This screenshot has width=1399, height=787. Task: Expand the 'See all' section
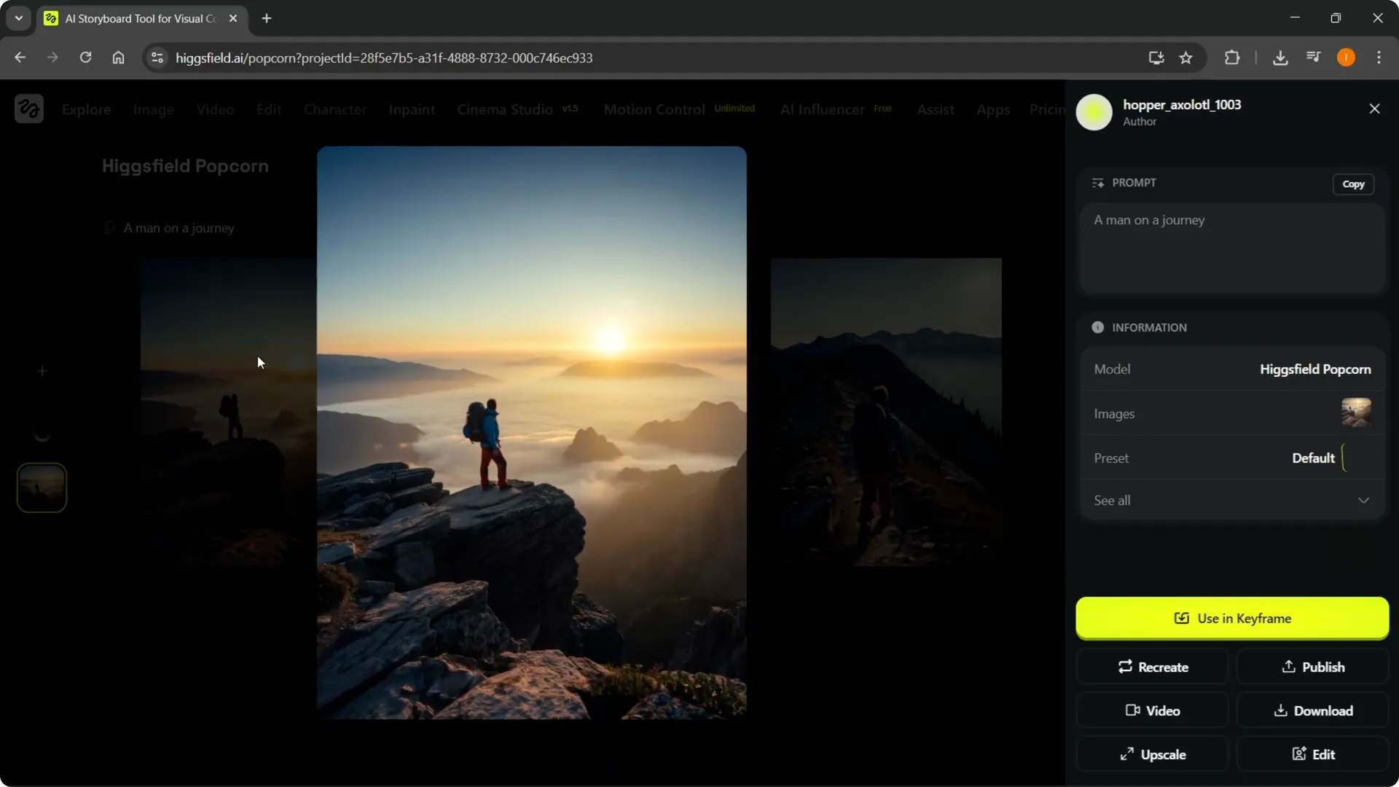coord(1231,500)
